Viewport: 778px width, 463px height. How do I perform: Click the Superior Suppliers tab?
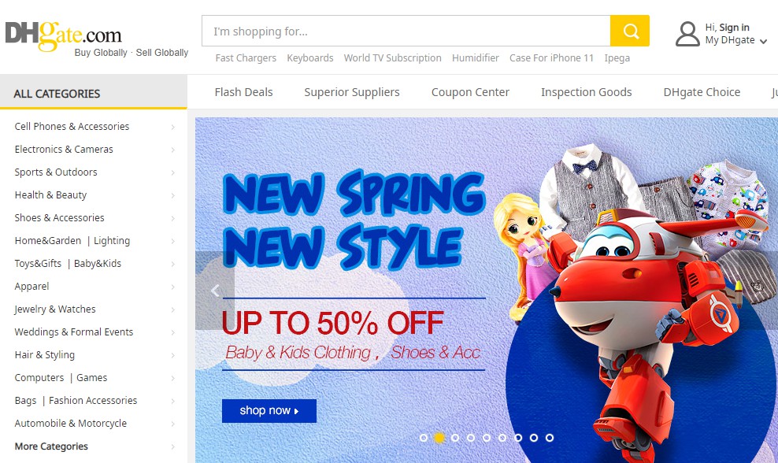pyautogui.click(x=352, y=92)
